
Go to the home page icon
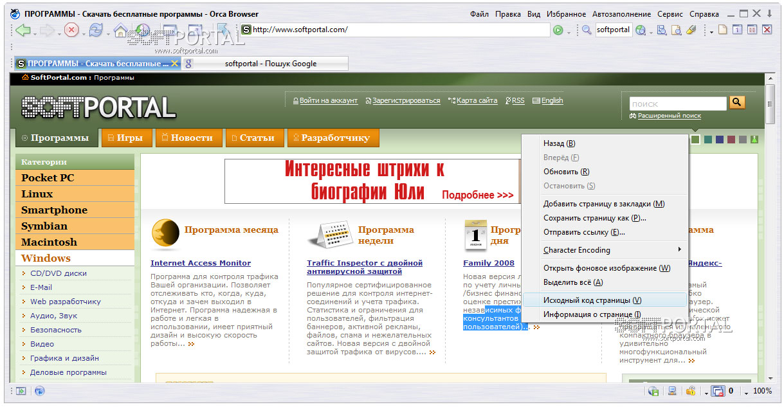coord(120,30)
